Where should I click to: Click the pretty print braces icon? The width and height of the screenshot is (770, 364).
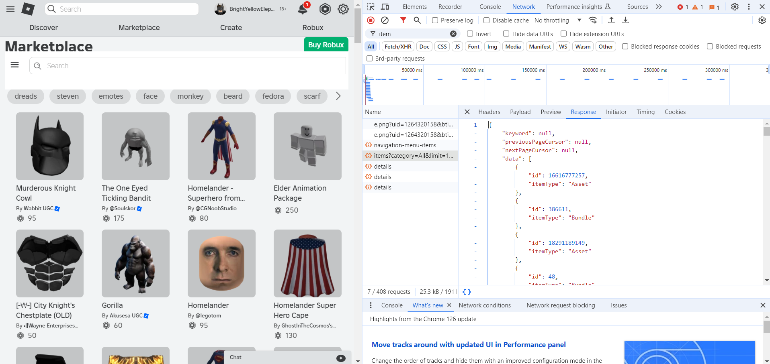[x=467, y=292]
